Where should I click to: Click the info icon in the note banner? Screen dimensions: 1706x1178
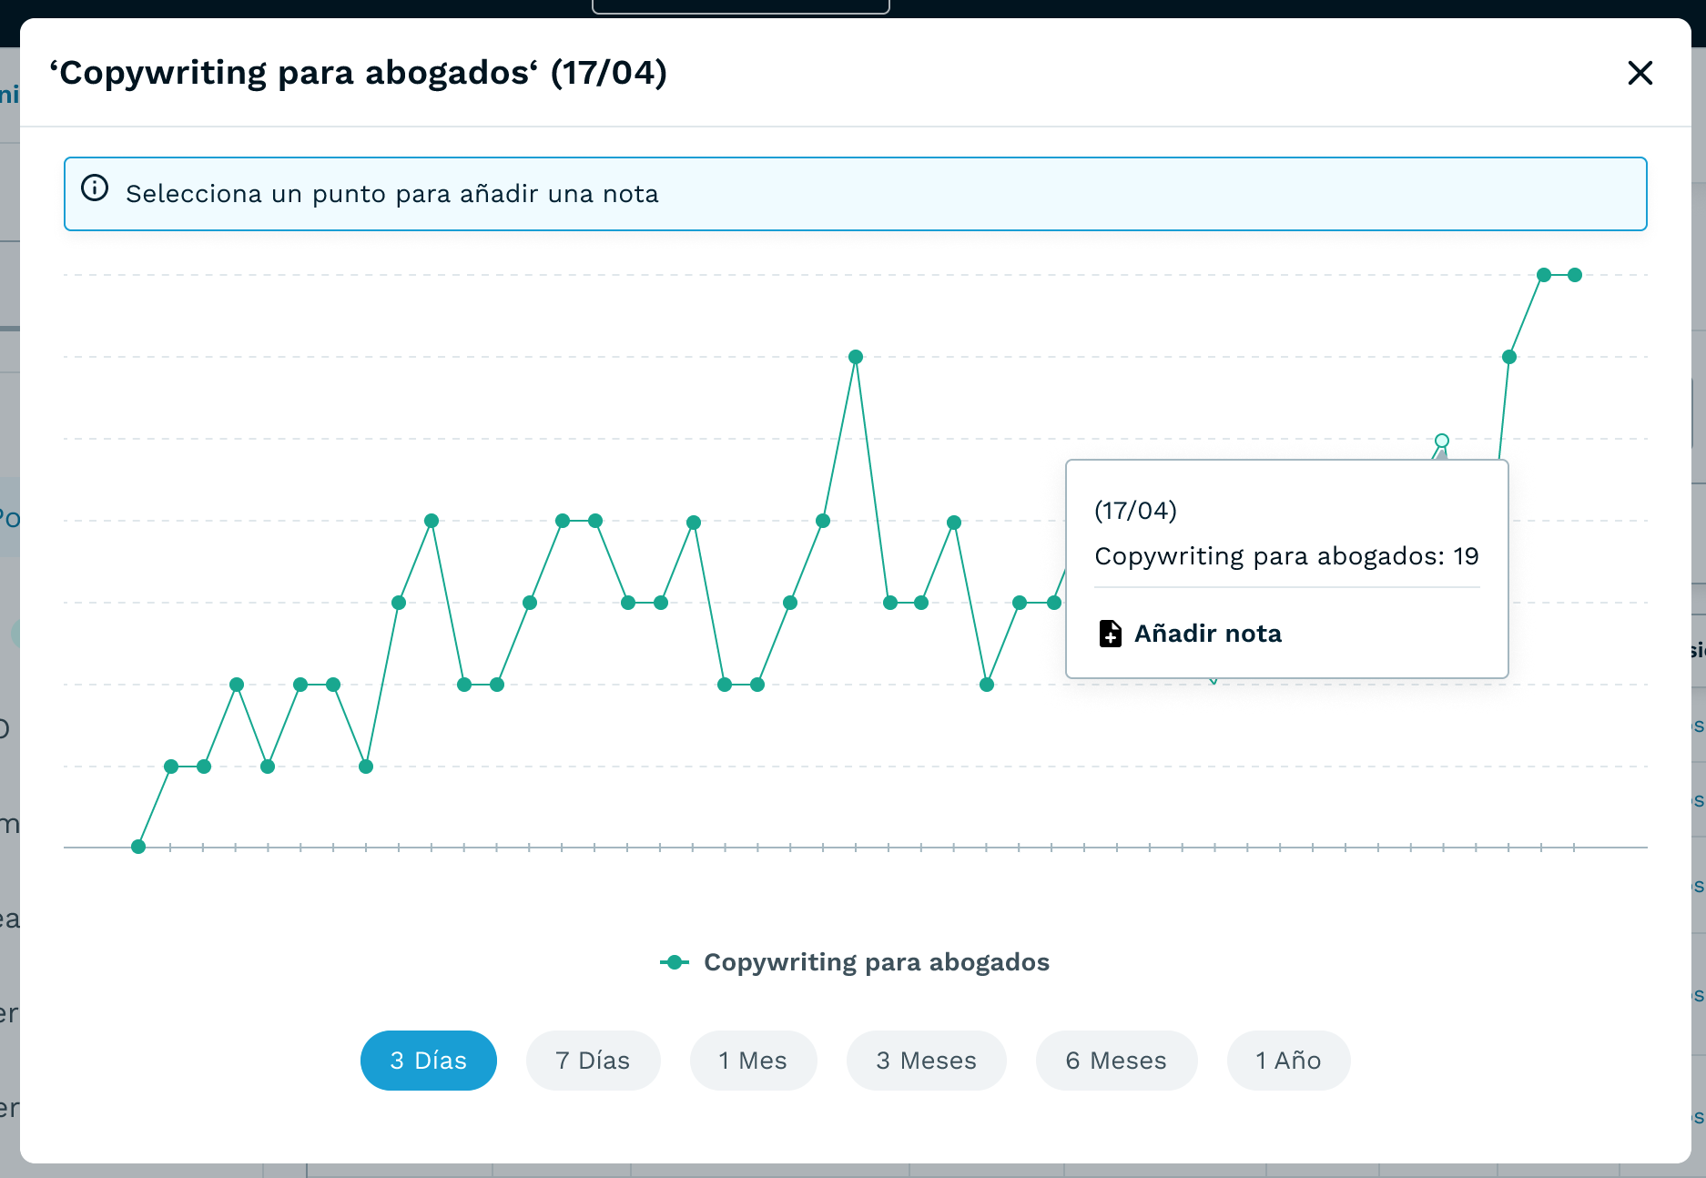[95, 188]
